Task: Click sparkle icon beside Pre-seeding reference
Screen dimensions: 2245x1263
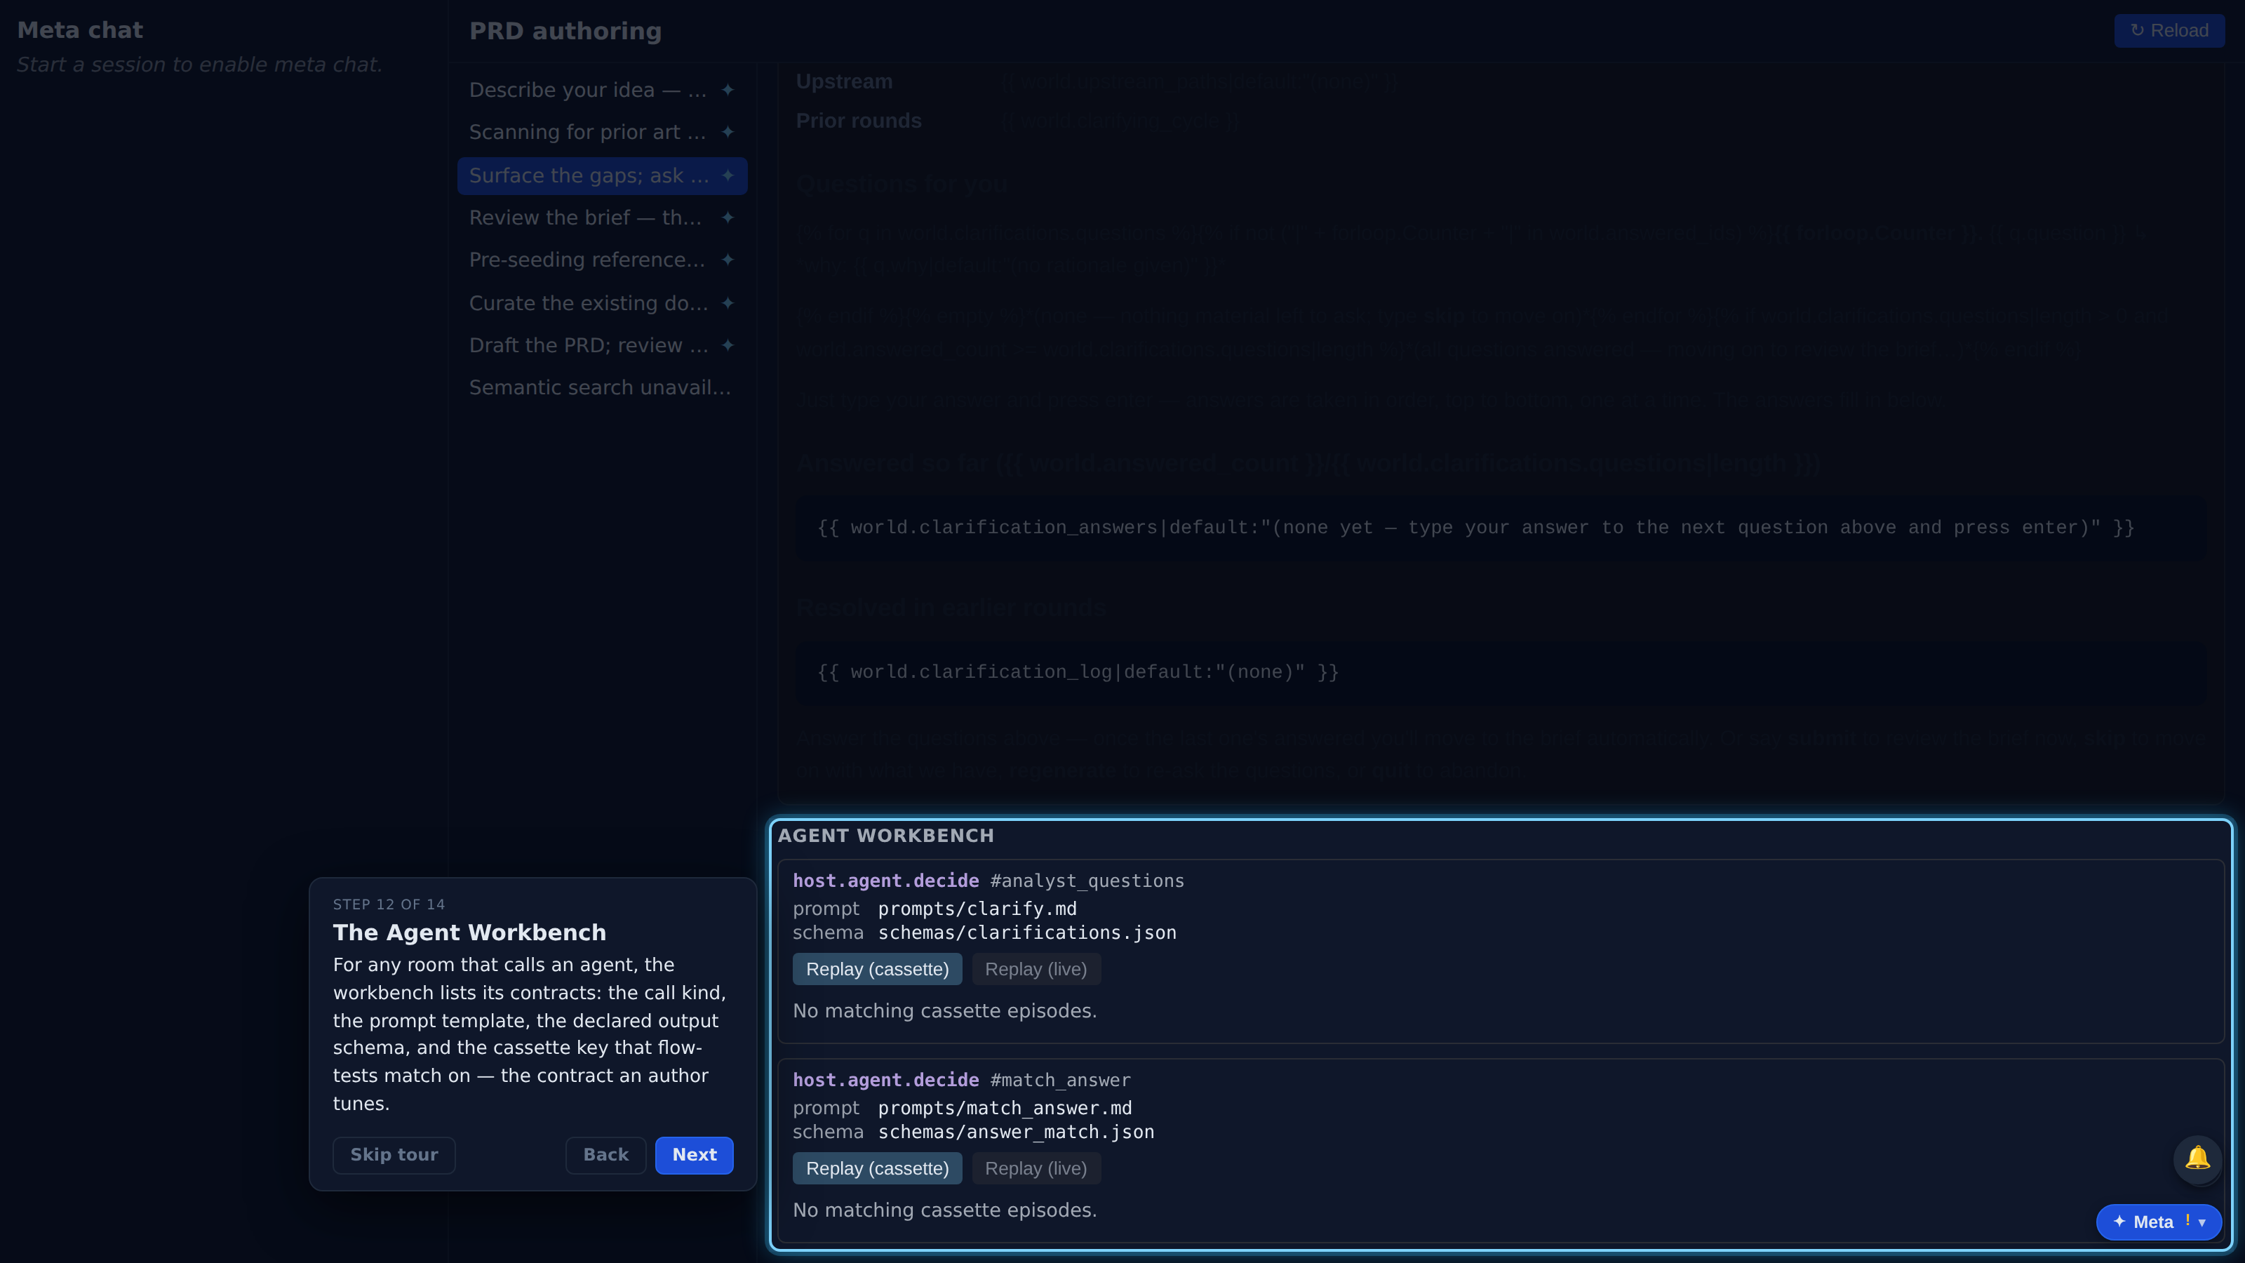Action: (728, 260)
